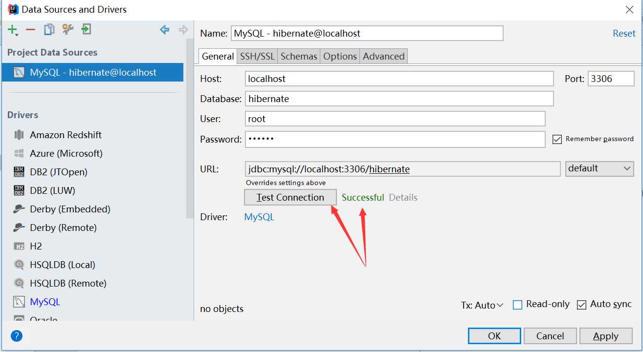The height and width of the screenshot is (352, 643).
Task: Toggle the Auto sync checkbox
Action: [581, 305]
